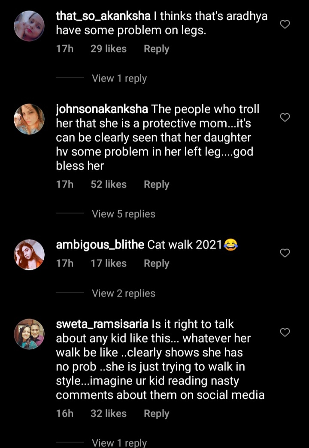Expand replies under that_so_akanksha's comment
This screenshot has height=448, width=309.
[x=118, y=78]
